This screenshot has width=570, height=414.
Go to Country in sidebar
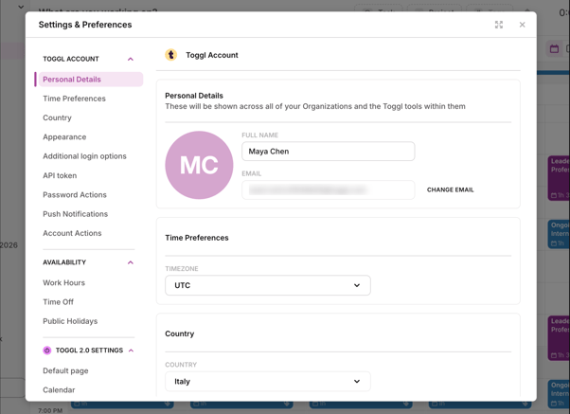57,117
